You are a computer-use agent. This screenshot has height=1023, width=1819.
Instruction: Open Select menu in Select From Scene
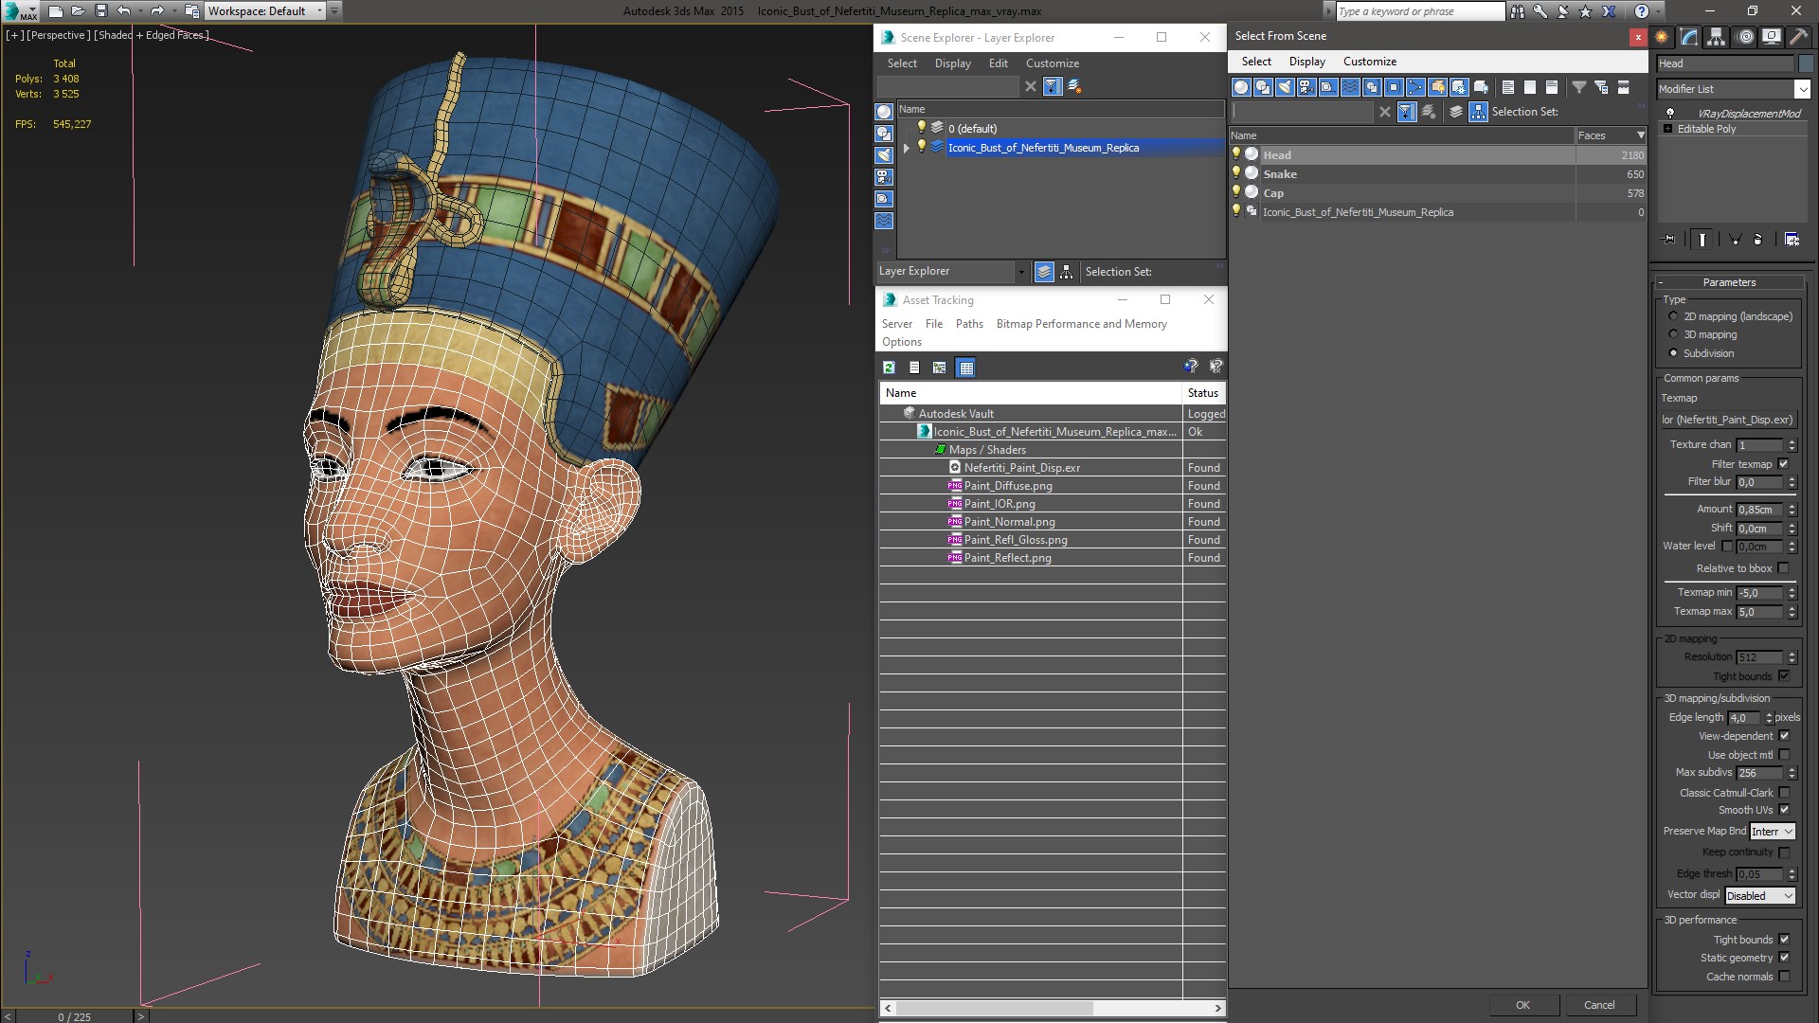point(1256,62)
